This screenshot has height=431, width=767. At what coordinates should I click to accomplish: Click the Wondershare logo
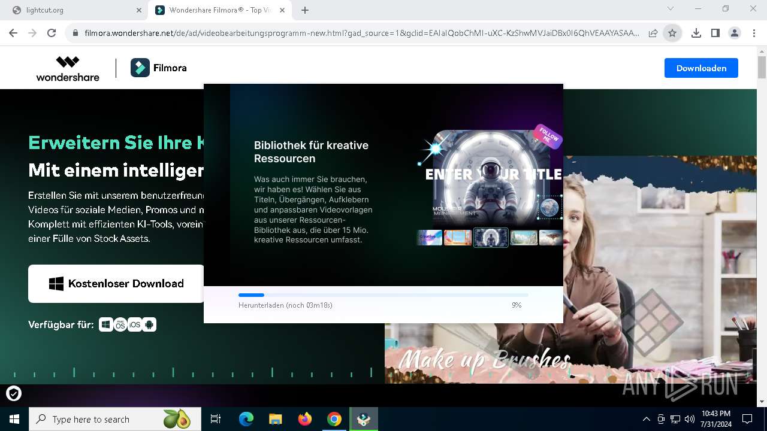point(68,68)
